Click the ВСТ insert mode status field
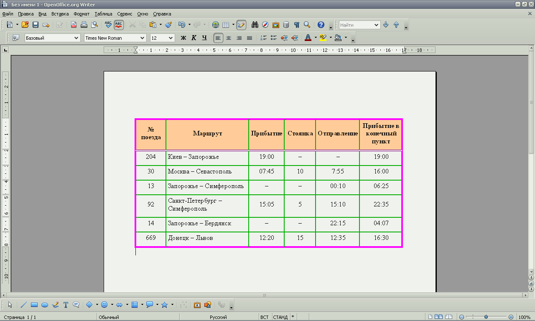The width and height of the screenshot is (535, 321). 264,317
